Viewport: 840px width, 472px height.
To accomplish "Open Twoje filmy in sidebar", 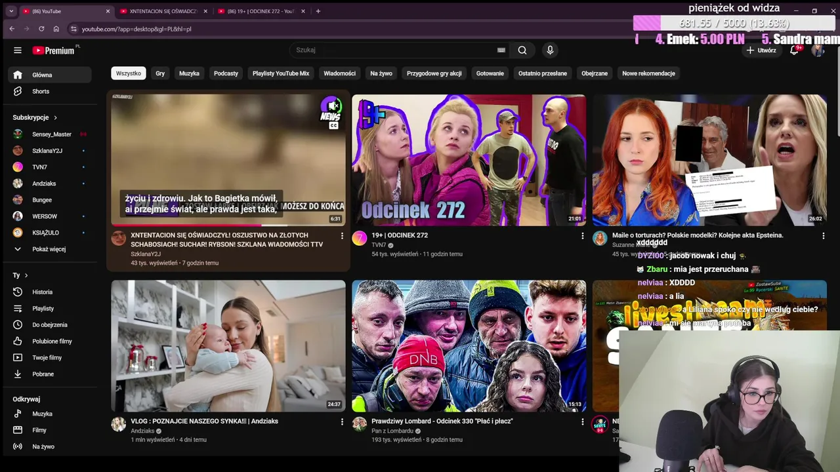I will (x=50, y=357).
